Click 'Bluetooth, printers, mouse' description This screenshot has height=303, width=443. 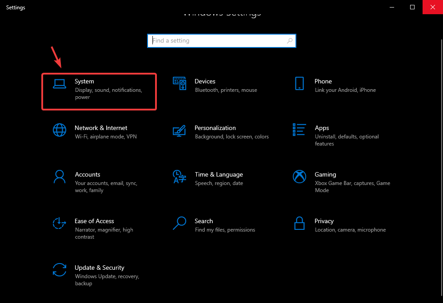pyautogui.click(x=226, y=90)
